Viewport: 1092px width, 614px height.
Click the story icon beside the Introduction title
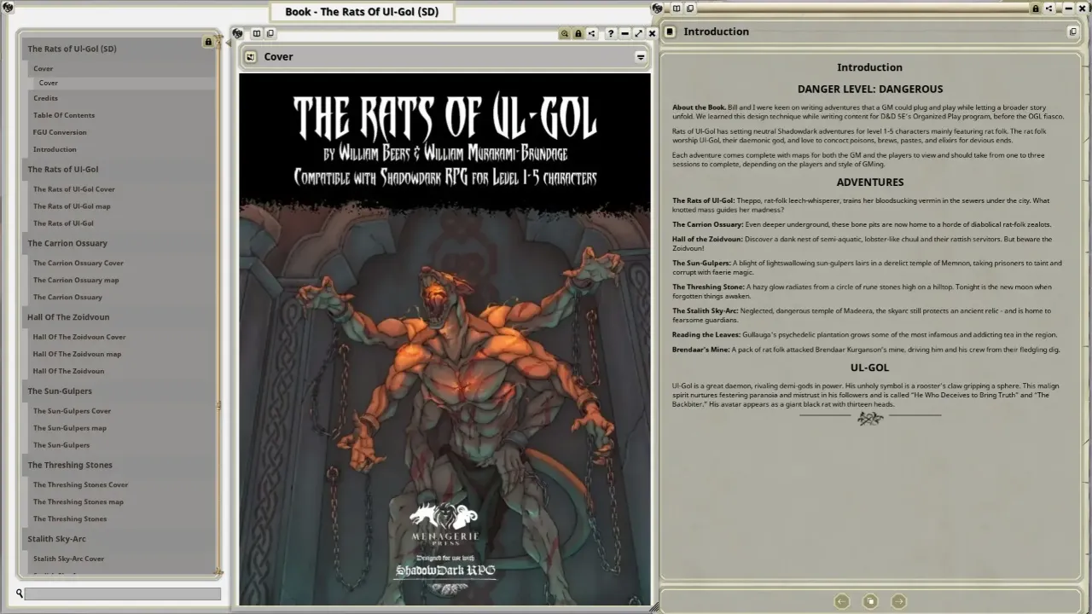(x=671, y=32)
